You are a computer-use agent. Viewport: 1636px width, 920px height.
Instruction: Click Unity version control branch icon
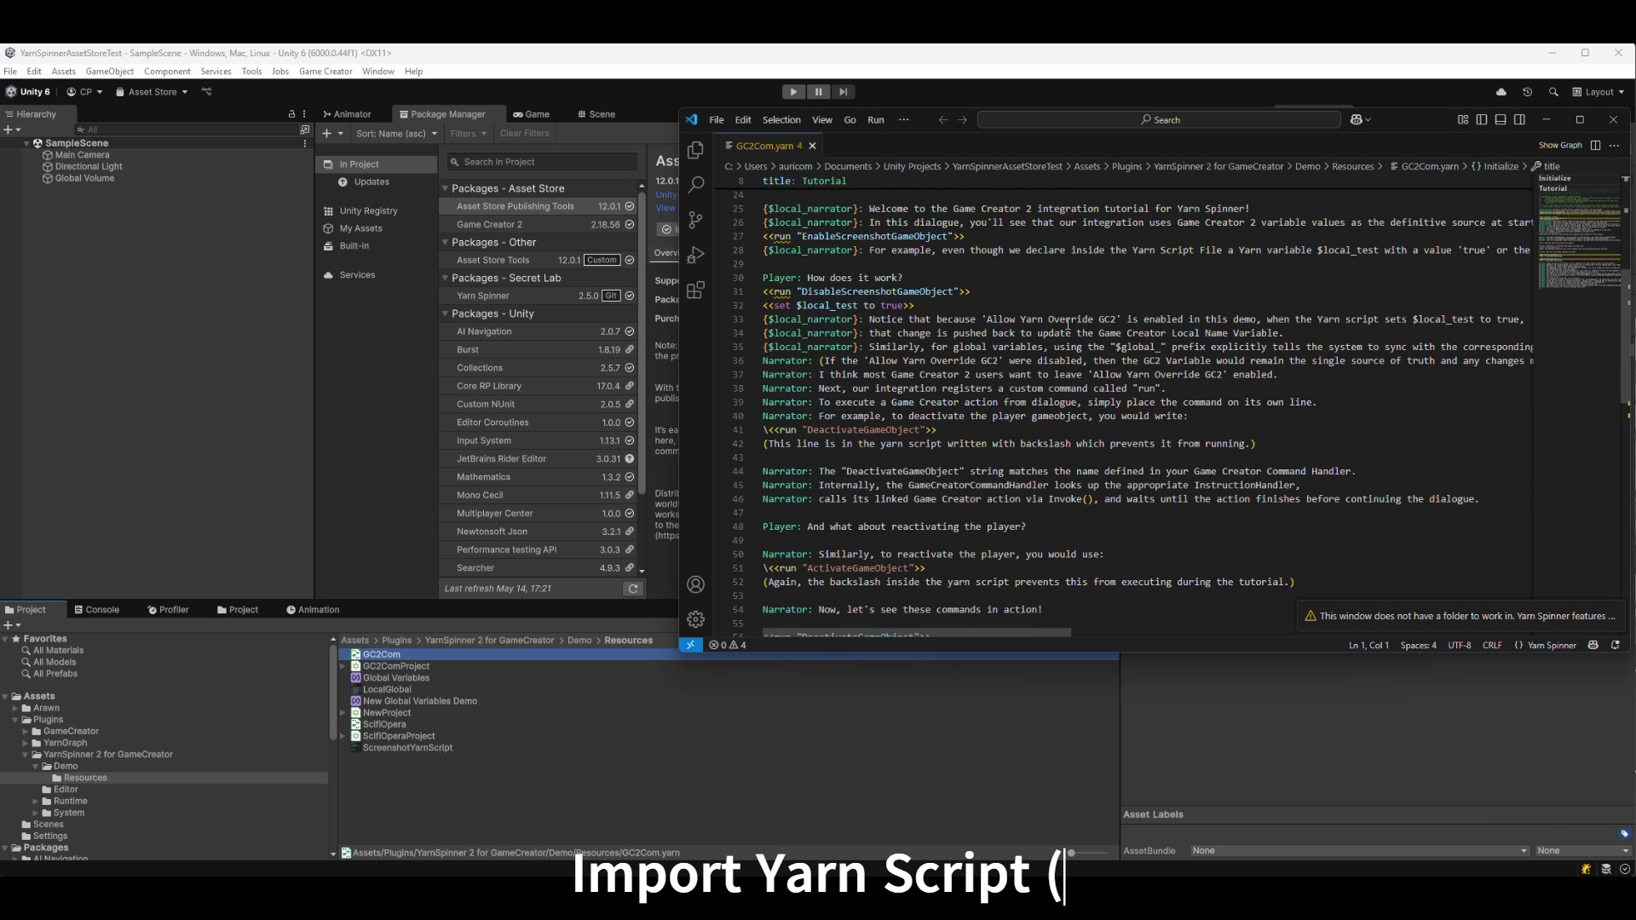(x=206, y=92)
